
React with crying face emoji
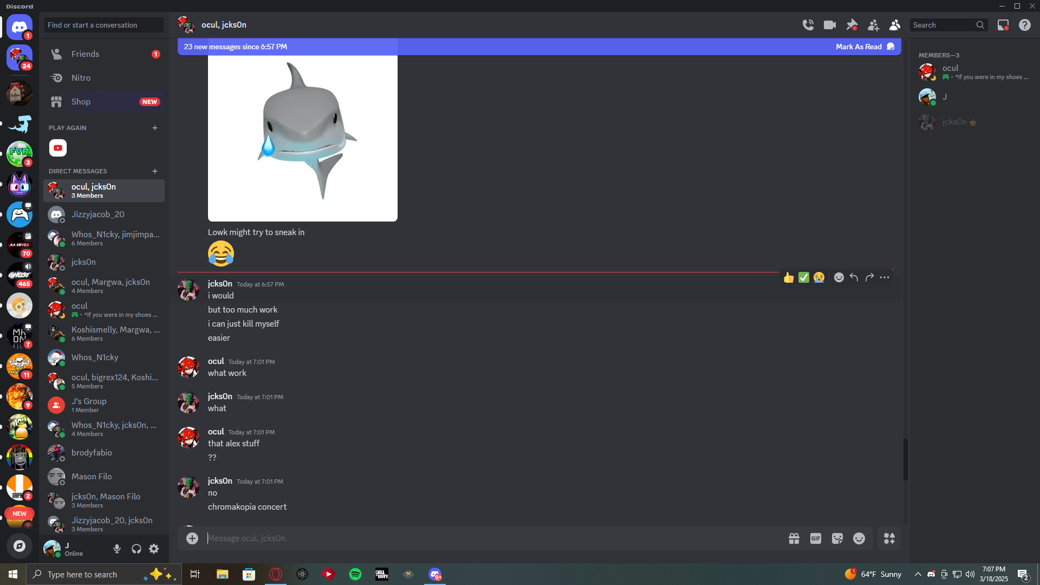819,278
